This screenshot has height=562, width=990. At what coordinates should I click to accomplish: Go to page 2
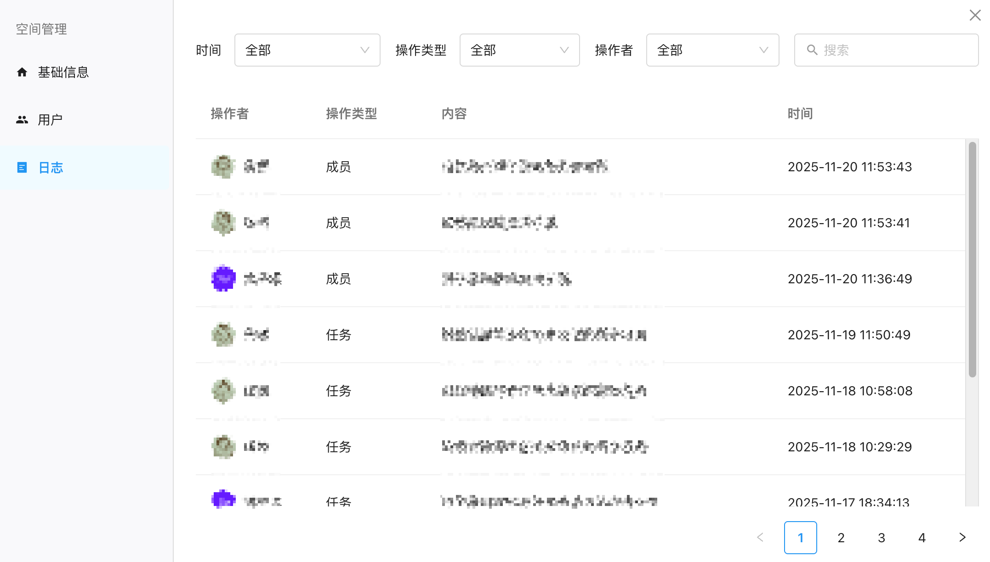click(x=841, y=538)
